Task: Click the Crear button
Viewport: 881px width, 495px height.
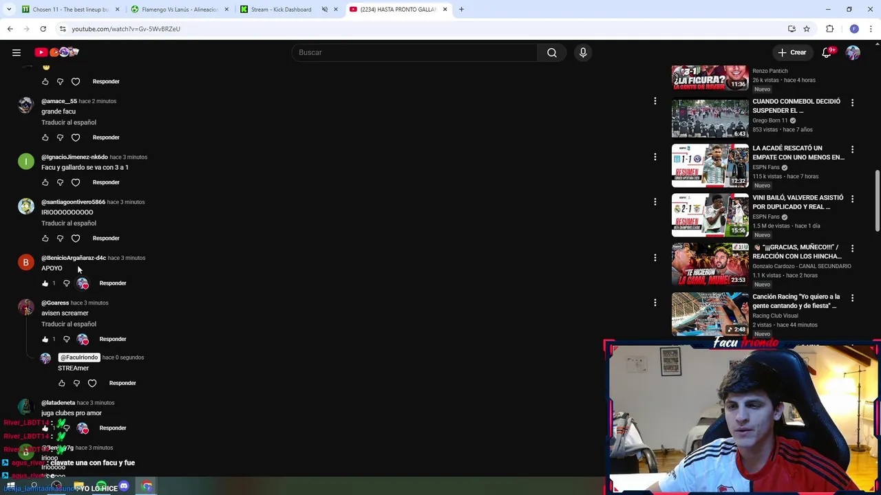Action: 792,52
